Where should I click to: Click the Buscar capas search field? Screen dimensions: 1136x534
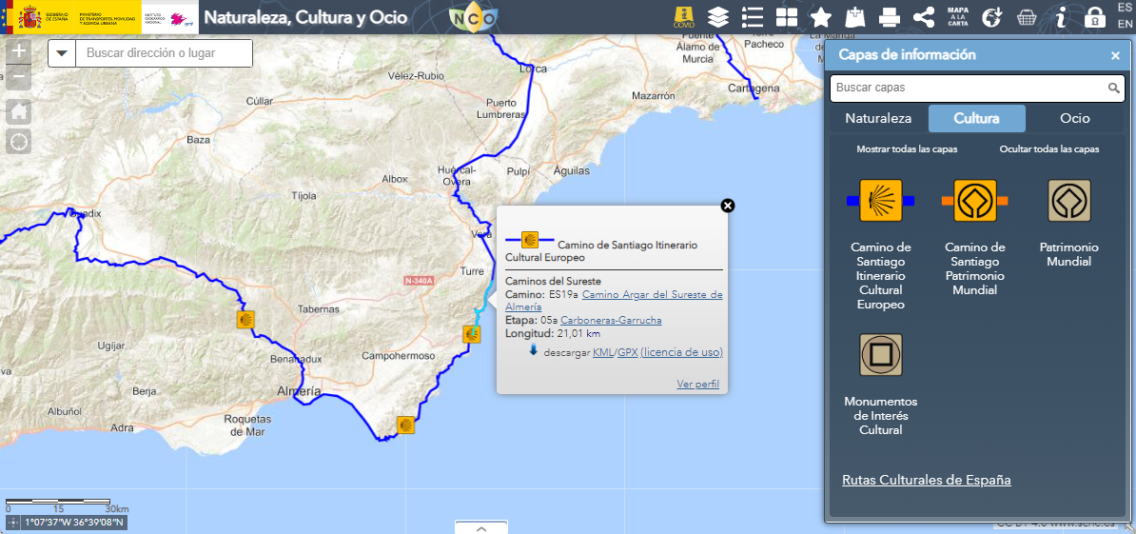970,88
